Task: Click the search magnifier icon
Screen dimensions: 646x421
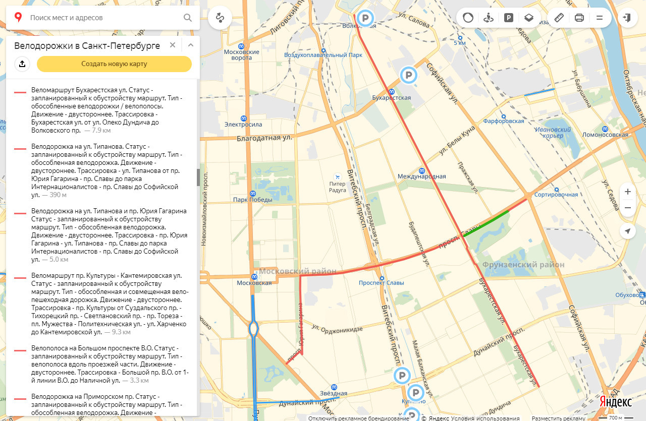Action: (x=188, y=18)
